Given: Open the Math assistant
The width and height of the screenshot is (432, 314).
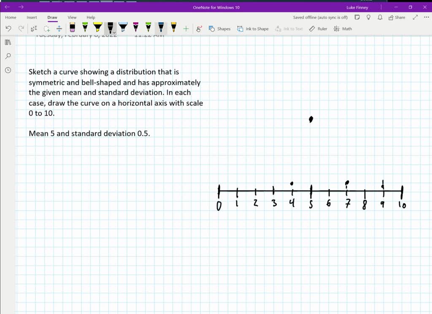Looking at the screenshot, I should tap(343, 29).
